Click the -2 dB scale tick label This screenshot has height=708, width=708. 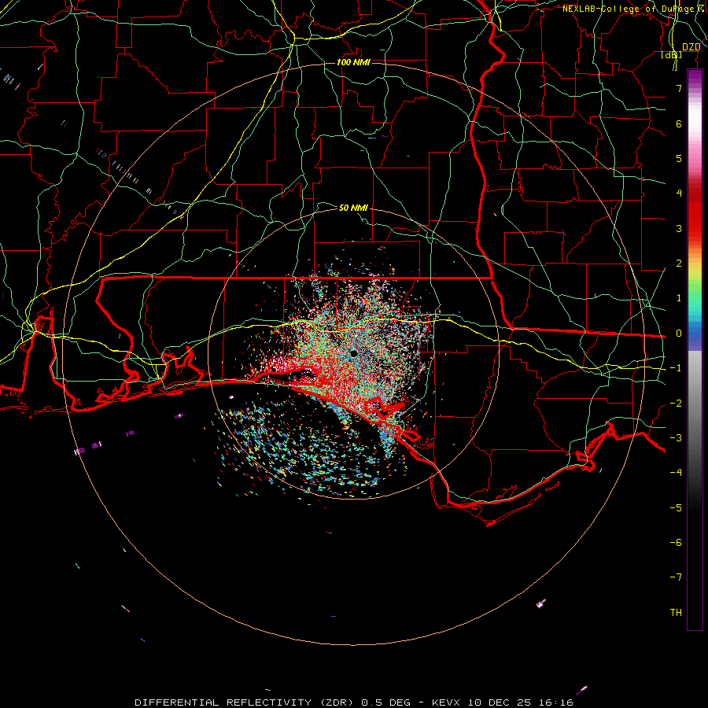pos(676,404)
